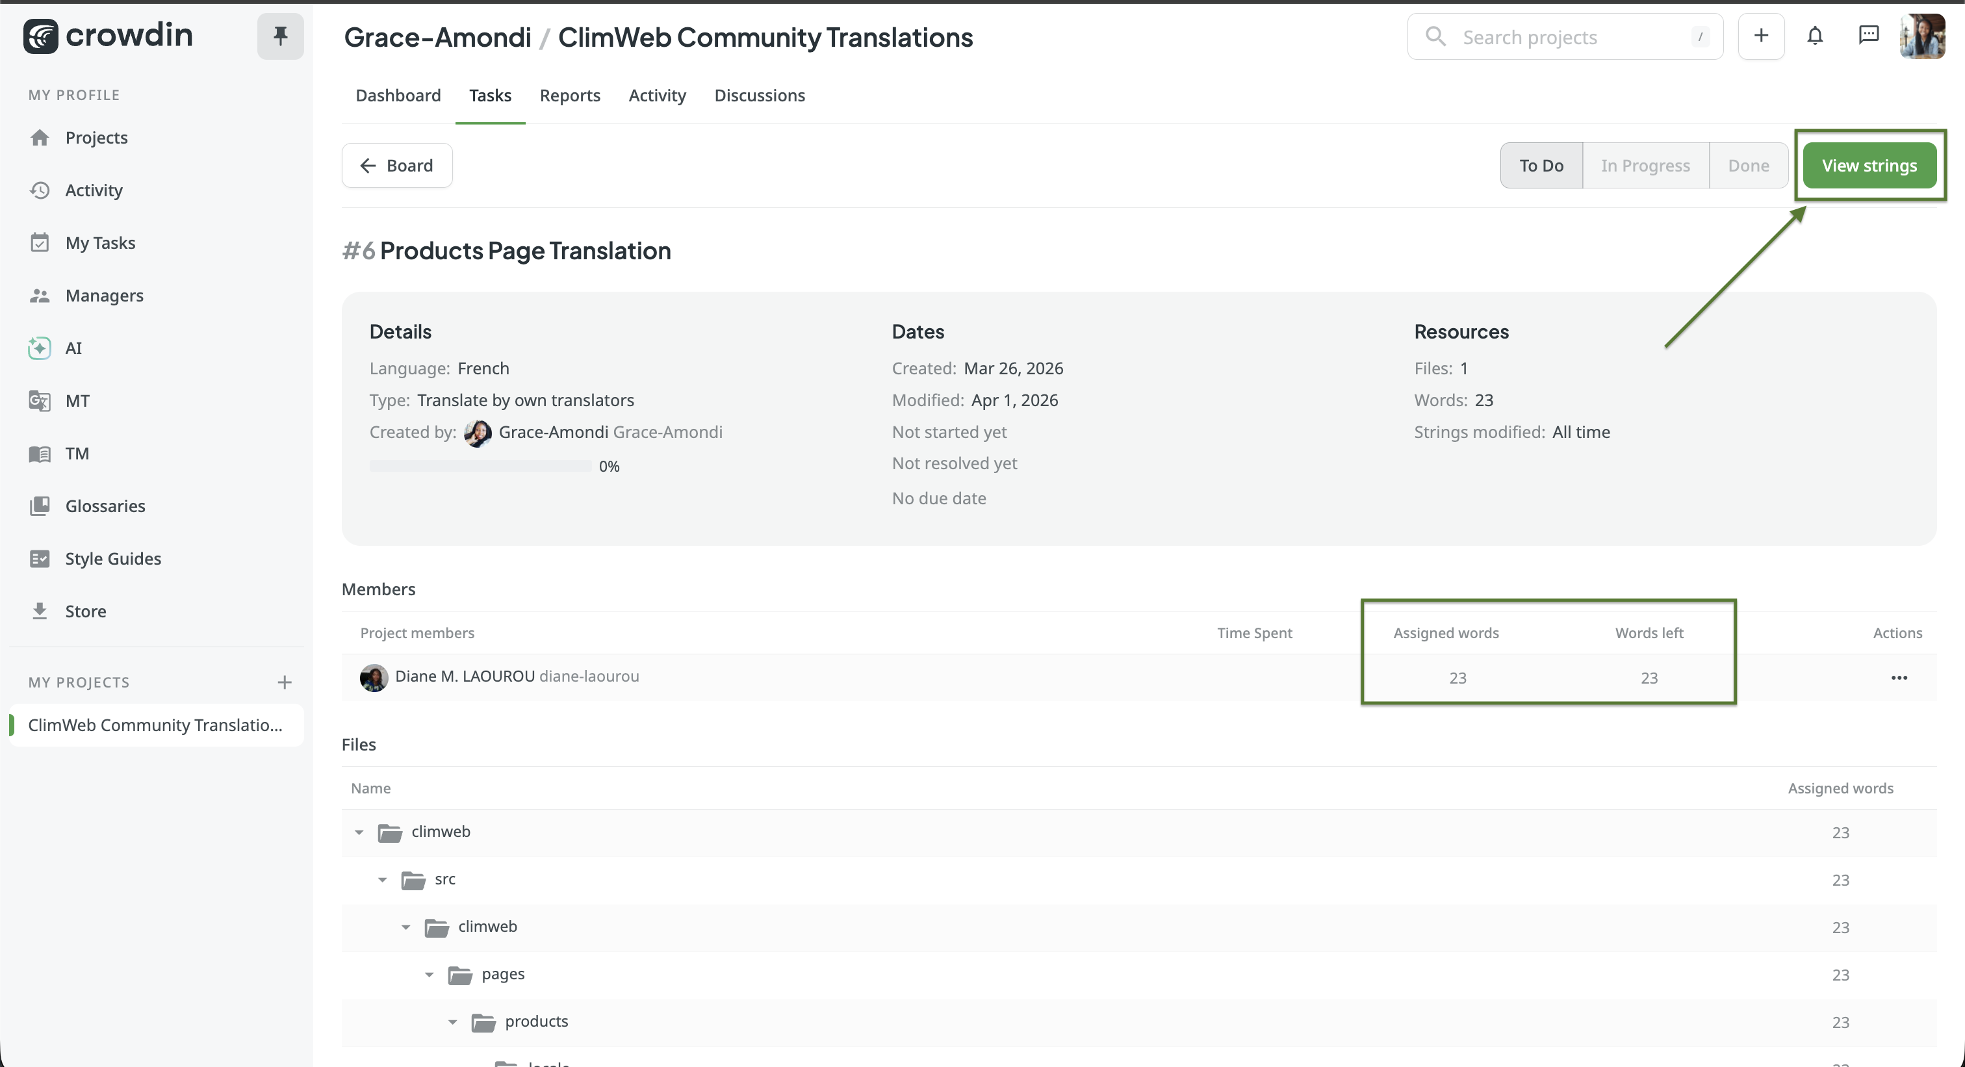Open the project Activity tab
This screenshot has height=1067, width=1965.
click(x=657, y=96)
